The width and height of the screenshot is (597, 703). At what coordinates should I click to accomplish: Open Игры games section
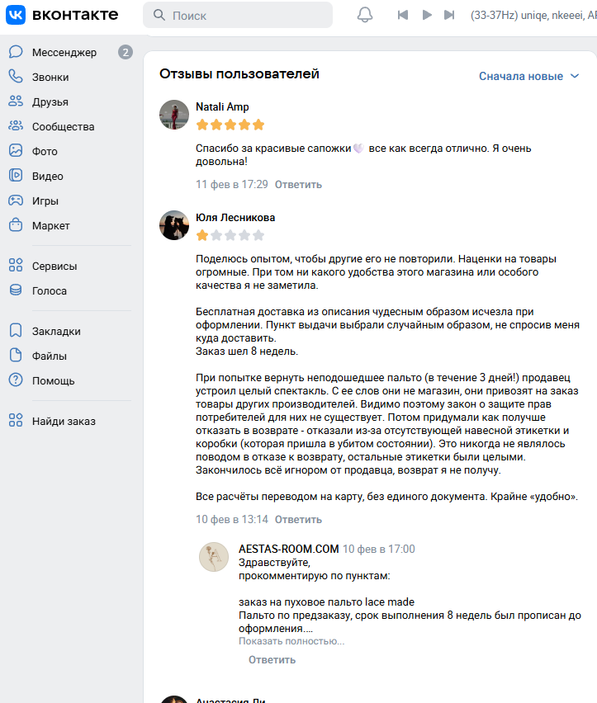click(45, 201)
